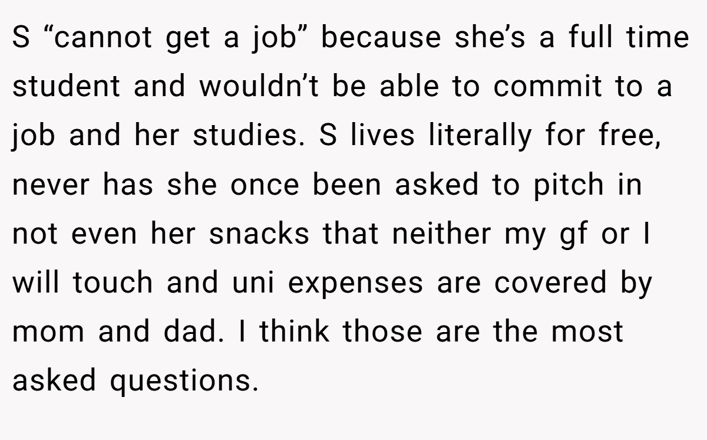Click on the word "covered"

551,283
